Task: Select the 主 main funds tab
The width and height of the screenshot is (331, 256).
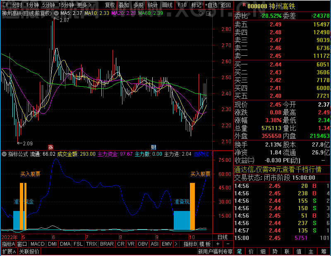Action: (311, 251)
